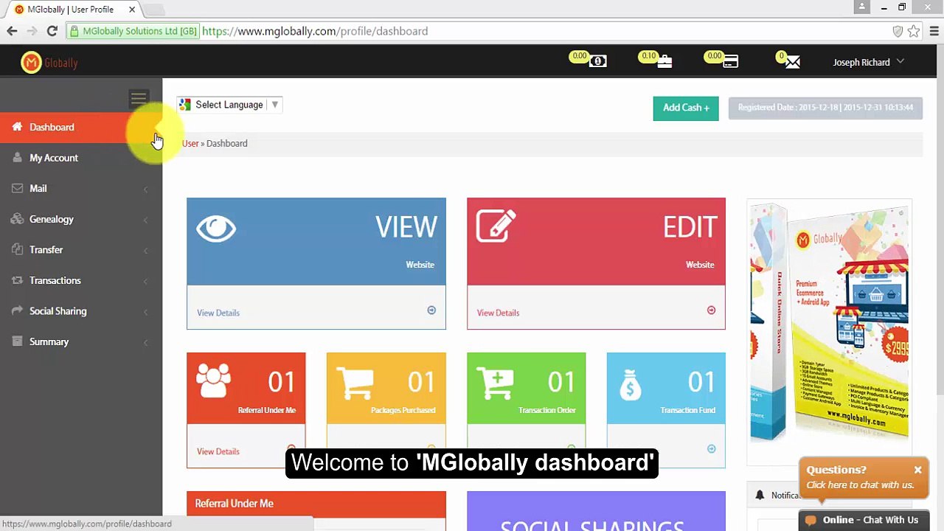Close the Questions chat bubble
This screenshot has width=944, height=531.
tap(917, 470)
